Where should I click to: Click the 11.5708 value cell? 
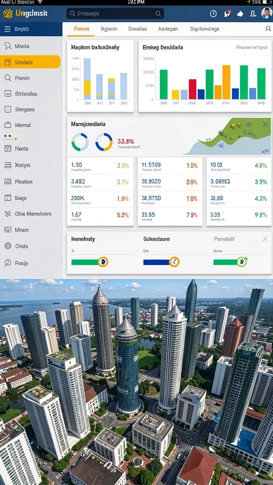151,165
